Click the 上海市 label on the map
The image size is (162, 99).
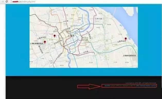coord(71,36)
